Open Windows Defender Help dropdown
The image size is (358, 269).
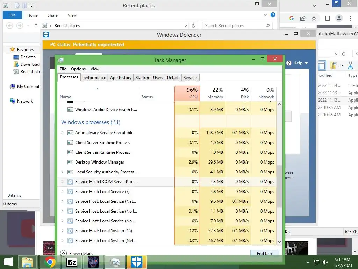[297, 63]
